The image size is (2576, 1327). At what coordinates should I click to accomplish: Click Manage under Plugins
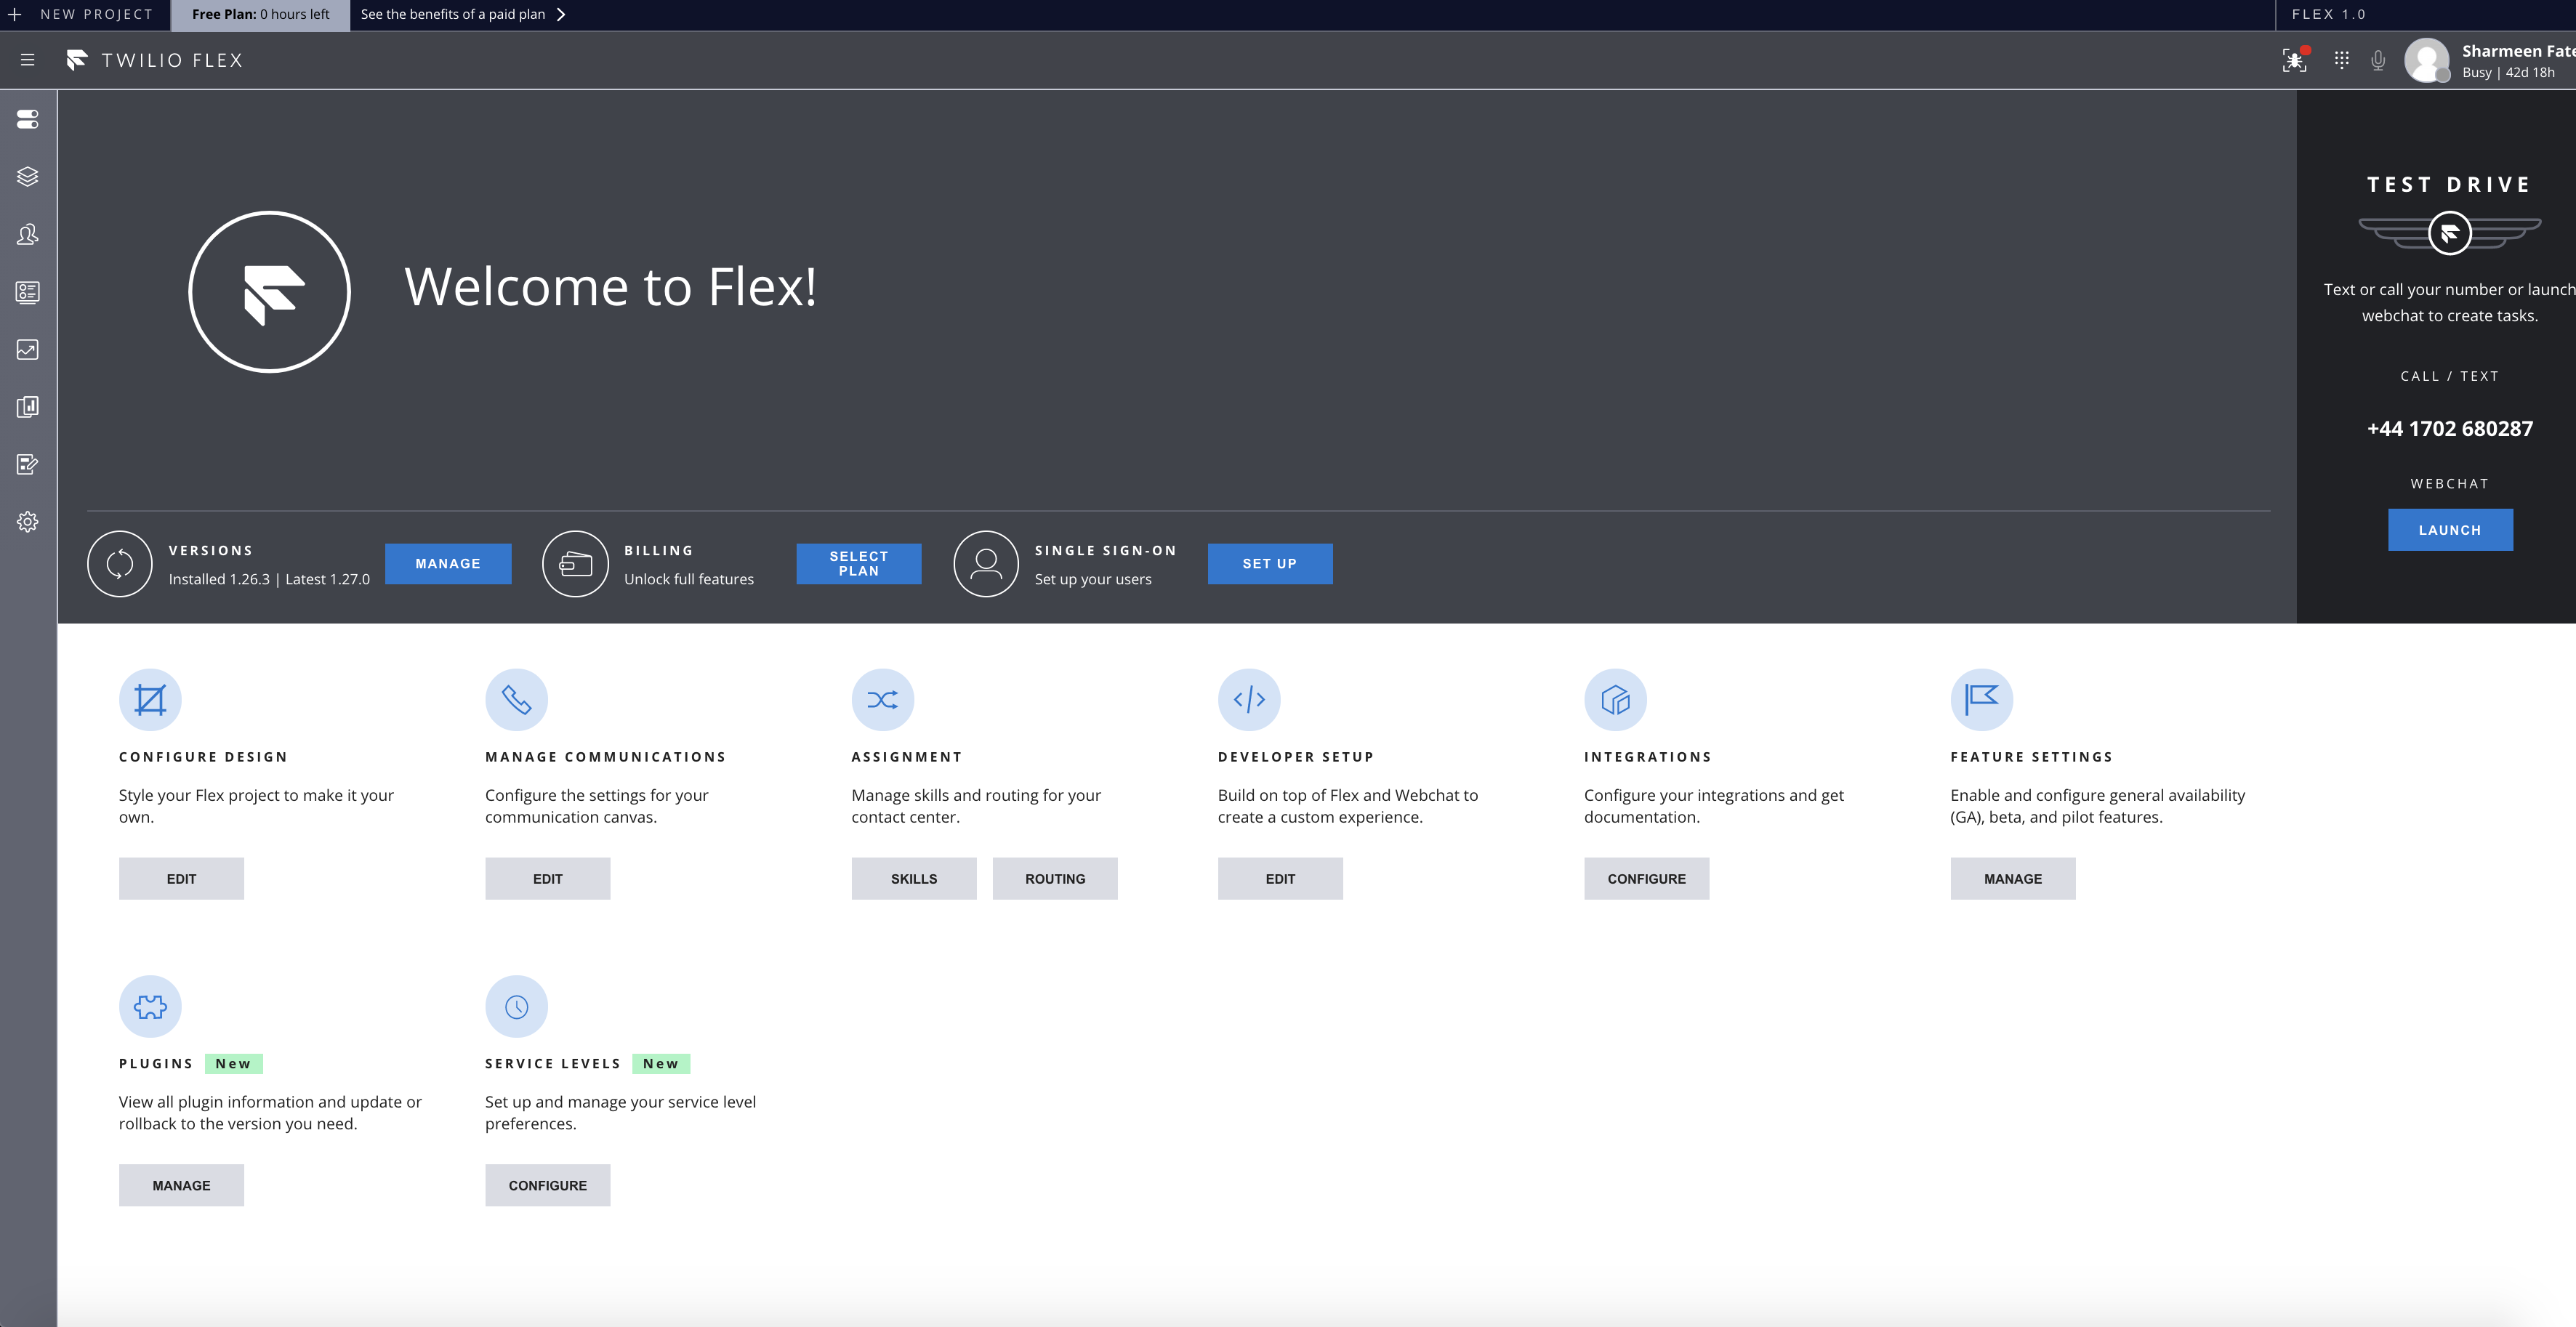click(181, 1186)
